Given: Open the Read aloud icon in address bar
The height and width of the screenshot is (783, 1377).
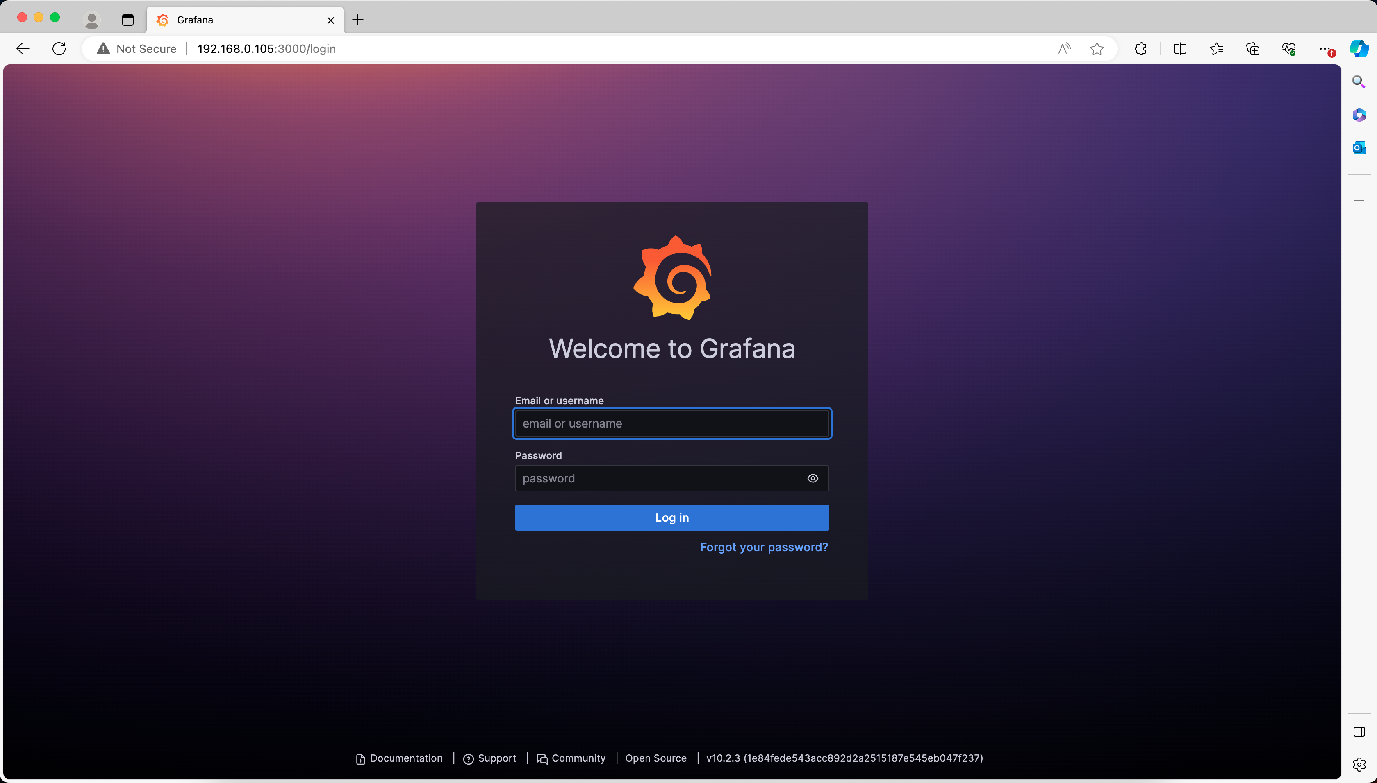Looking at the screenshot, I should tap(1064, 48).
